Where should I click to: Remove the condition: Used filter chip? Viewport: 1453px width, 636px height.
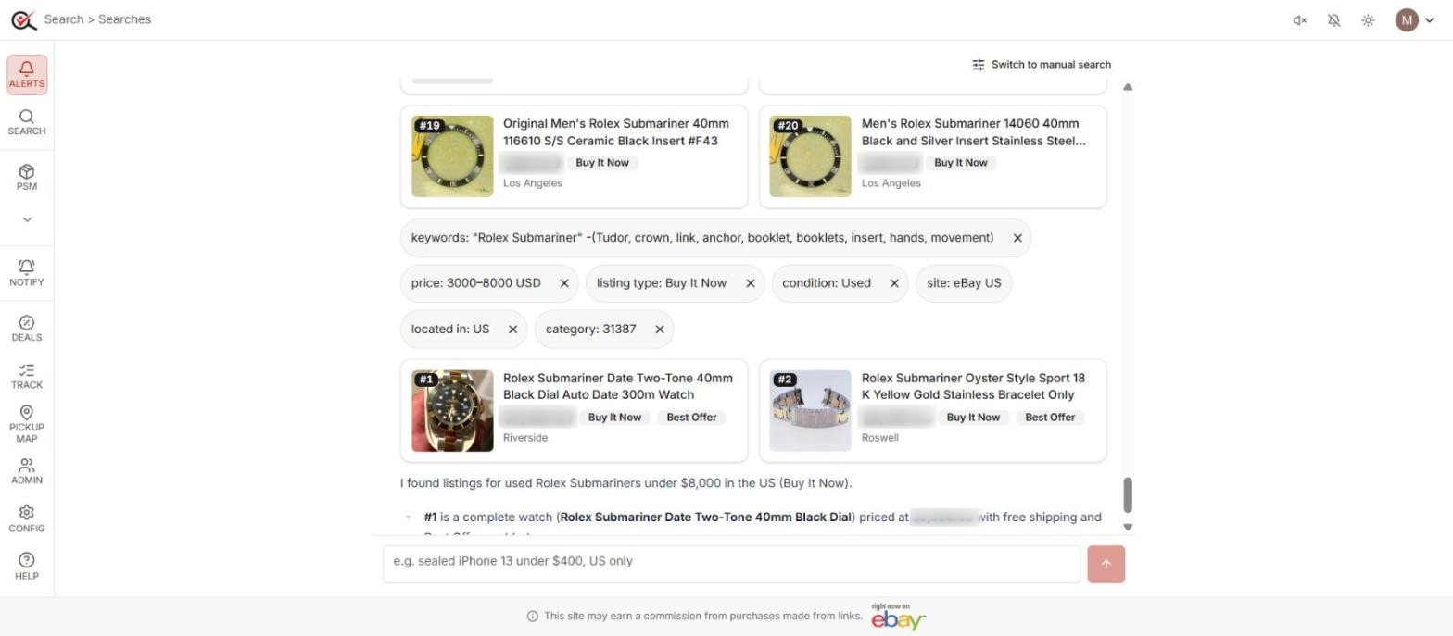(894, 283)
